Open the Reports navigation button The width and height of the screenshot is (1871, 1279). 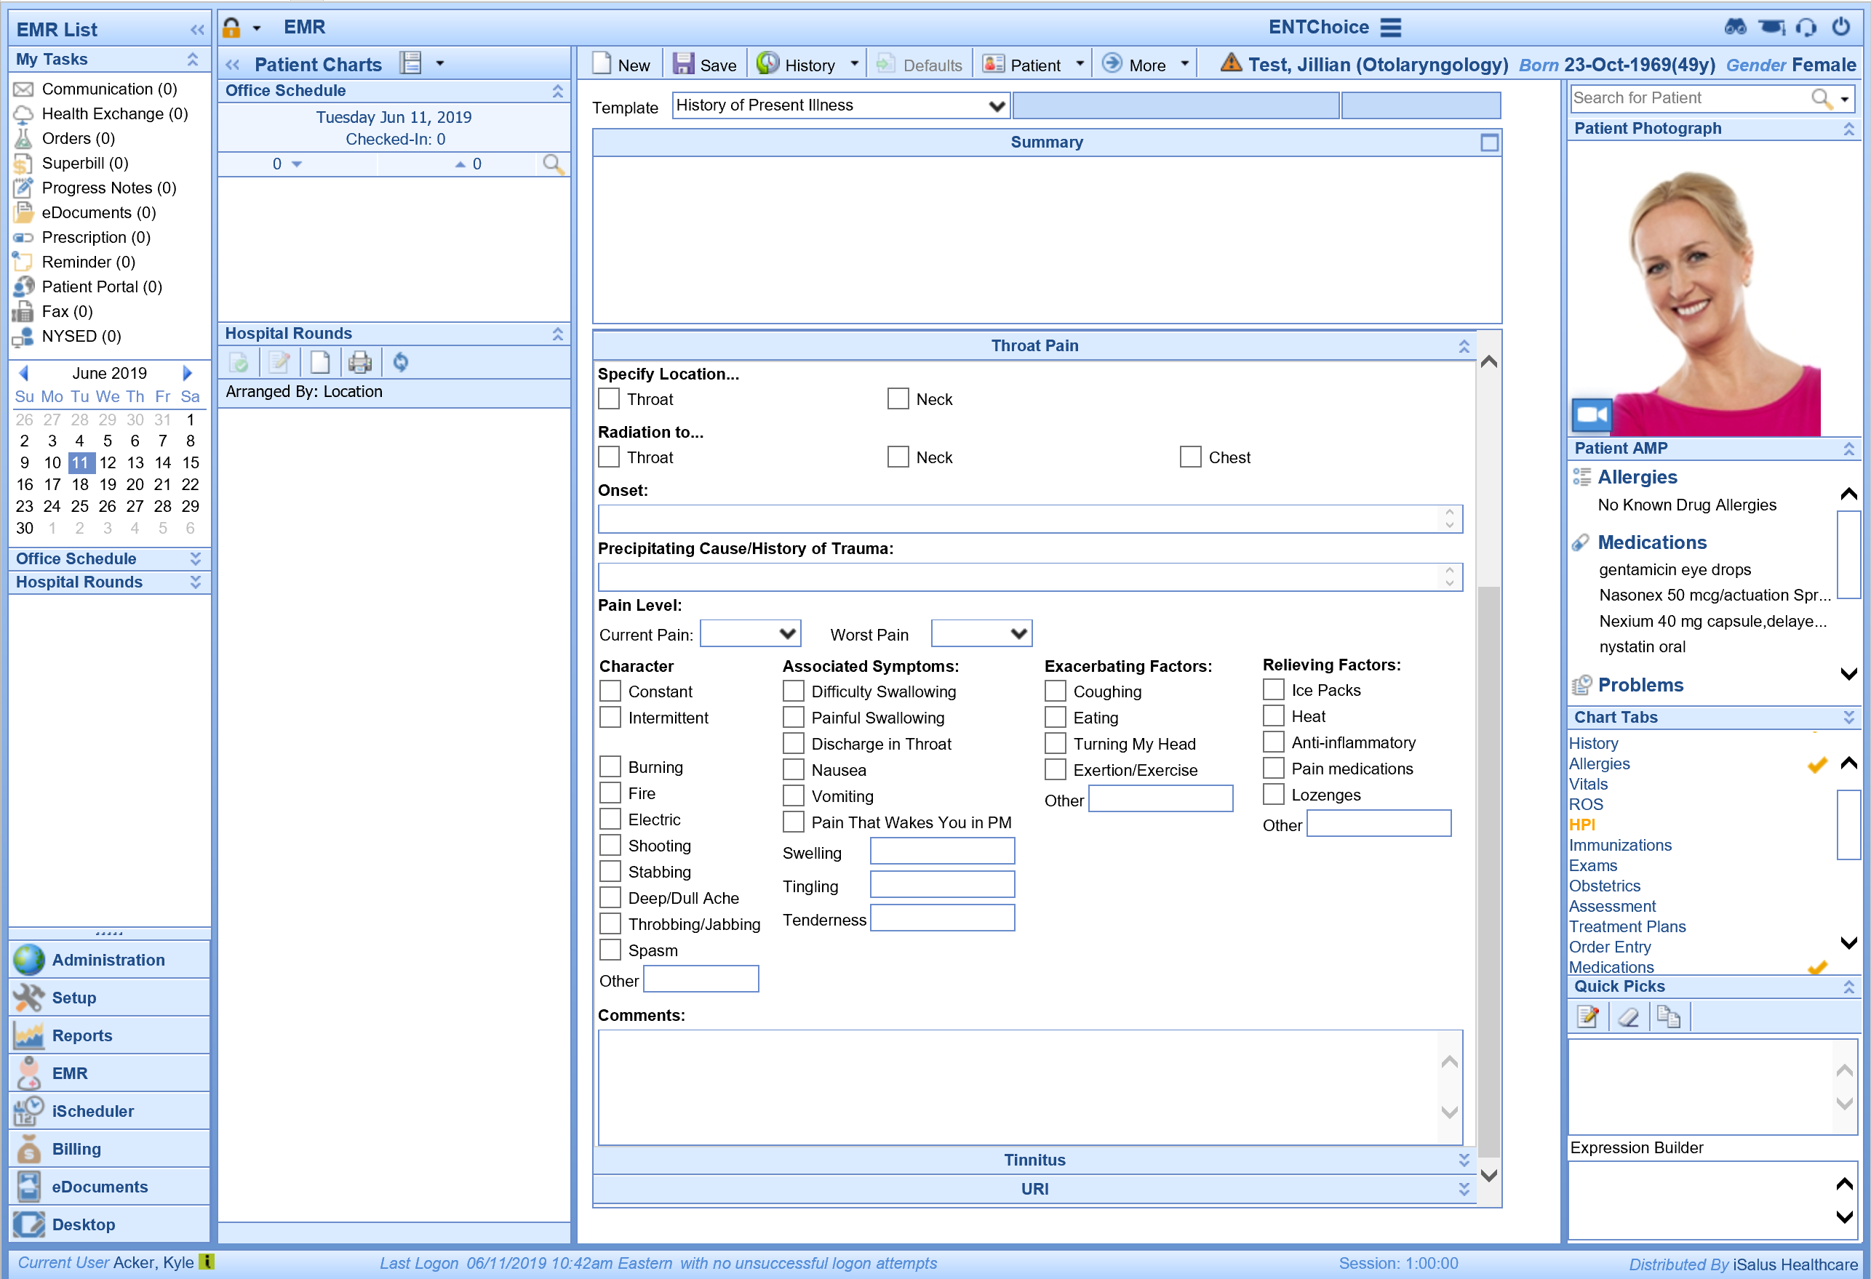click(x=81, y=1035)
